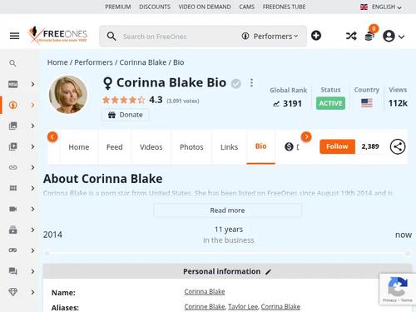This screenshot has height=312, width=416.
Task: Click the reCAPTCHA badge
Action: tap(397, 290)
